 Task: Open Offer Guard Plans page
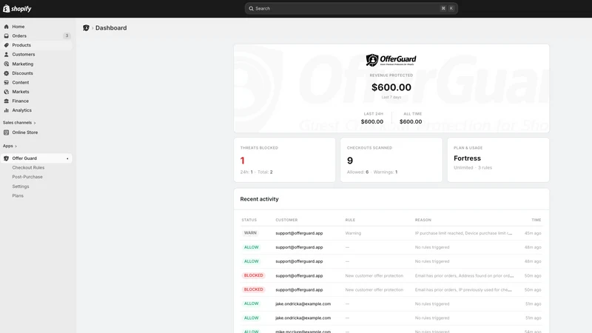[x=18, y=195]
